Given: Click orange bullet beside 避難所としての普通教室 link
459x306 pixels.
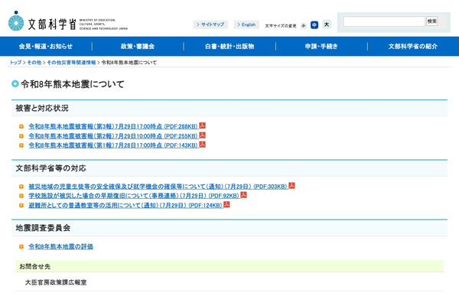Looking at the screenshot, I should point(21,205).
